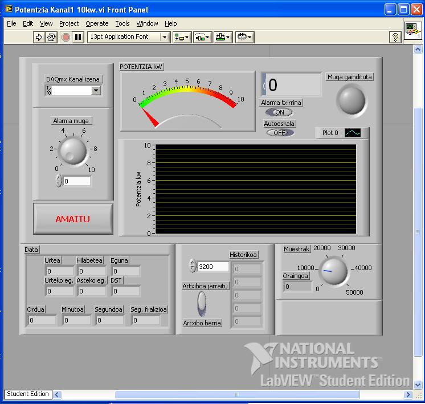Open the Operate menu
The width and height of the screenshot is (425, 404).
pos(97,23)
